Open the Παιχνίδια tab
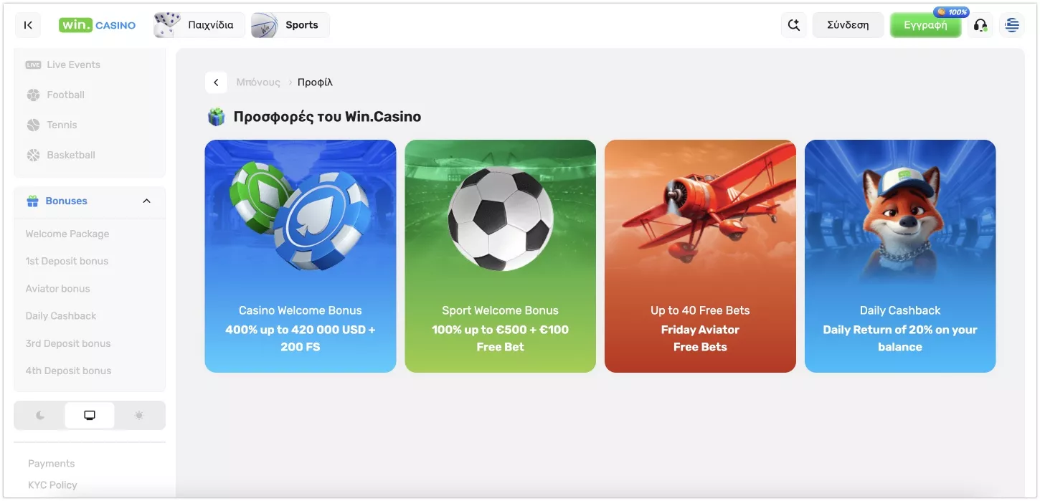Viewport: 1040px width, 501px height. (x=199, y=25)
